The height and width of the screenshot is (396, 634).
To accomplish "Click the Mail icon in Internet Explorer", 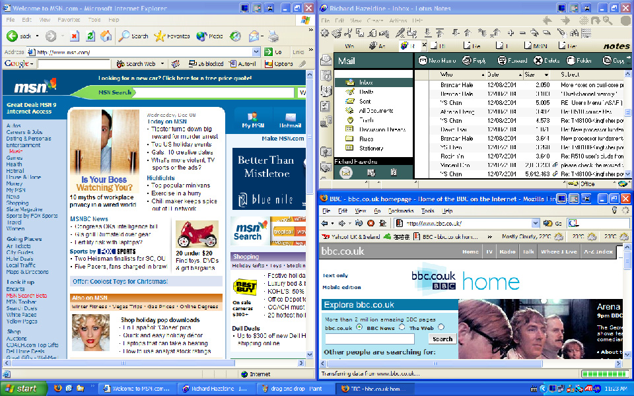I will 254,36.
